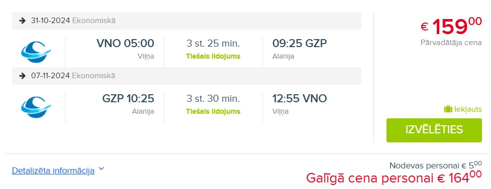Click the 12:55 VNO return arrival time

[300, 98]
